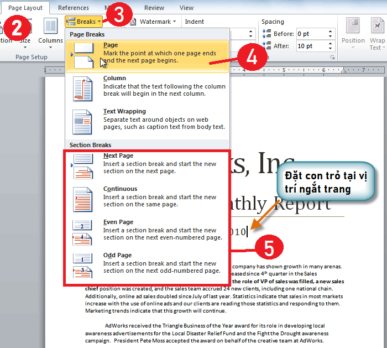Select the Page Layout tab
This screenshot has height=348, width=387.
point(25,8)
